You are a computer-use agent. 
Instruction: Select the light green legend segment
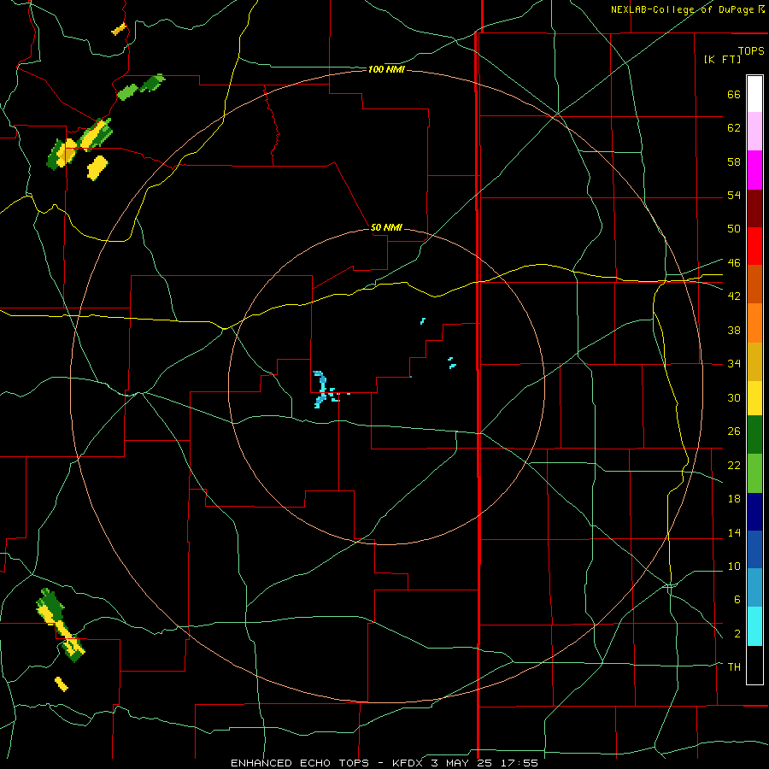coord(754,473)
